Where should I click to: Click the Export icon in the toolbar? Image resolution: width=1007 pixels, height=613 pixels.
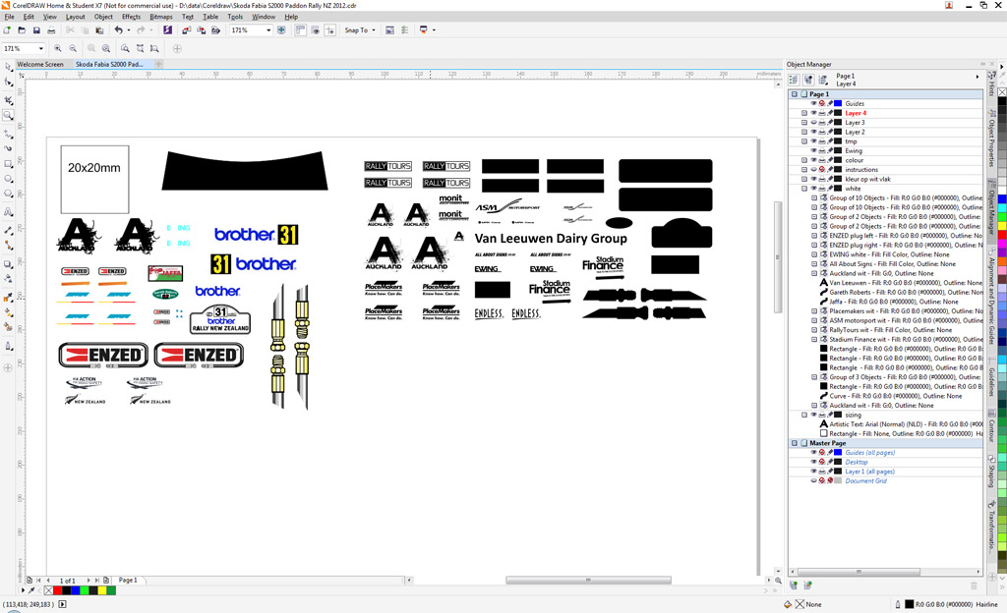pos(201,30)
